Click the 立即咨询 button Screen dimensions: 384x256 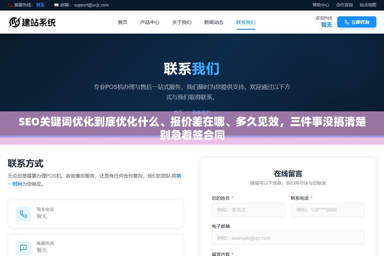pos(357,22)
